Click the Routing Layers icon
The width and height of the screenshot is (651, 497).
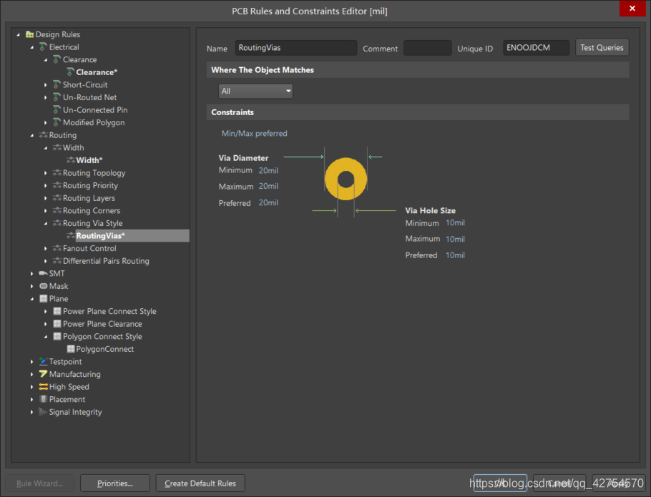tap(57, 198)
